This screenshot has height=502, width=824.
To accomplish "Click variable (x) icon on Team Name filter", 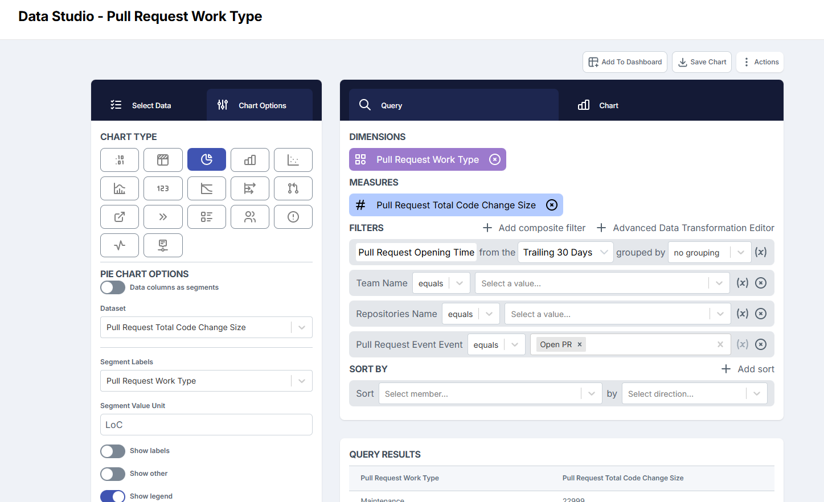I will click(x=743, y=283).
